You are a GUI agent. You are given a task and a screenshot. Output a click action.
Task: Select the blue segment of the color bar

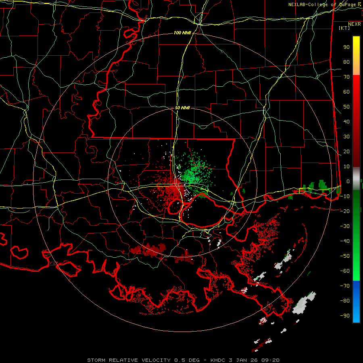356,302
